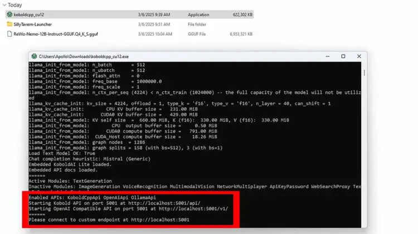Click the 'n_ubatch = 512' console line
Viewport: 418px width, 234px height.
click(x=87, y=70)
